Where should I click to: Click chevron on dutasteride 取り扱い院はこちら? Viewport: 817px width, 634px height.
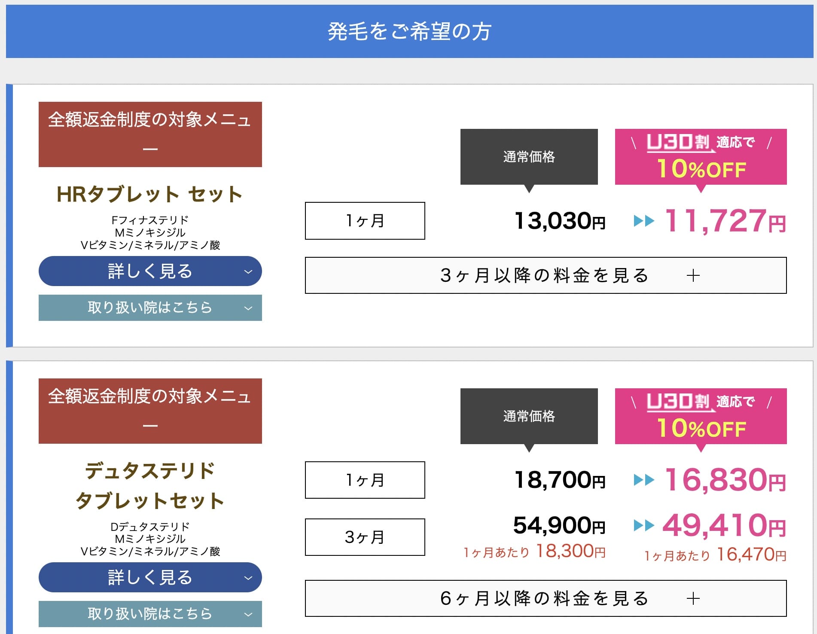click(248, 614)
